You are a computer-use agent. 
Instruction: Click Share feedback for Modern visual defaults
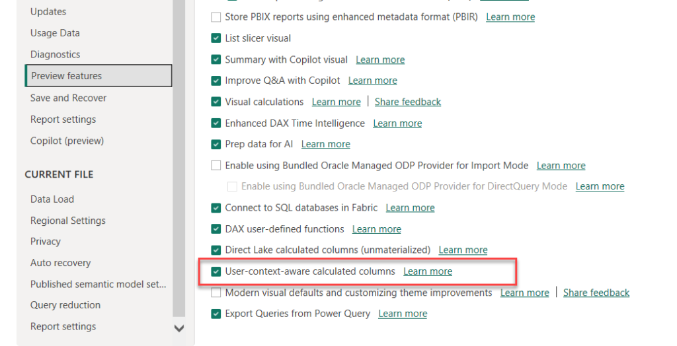(x=596, y=293)
